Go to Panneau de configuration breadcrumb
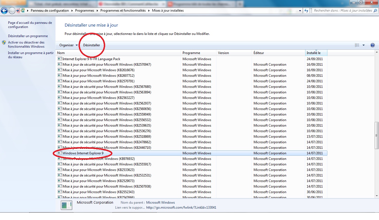Image resolution: width=379 pixels, height=220 pixels. point(50,11)
